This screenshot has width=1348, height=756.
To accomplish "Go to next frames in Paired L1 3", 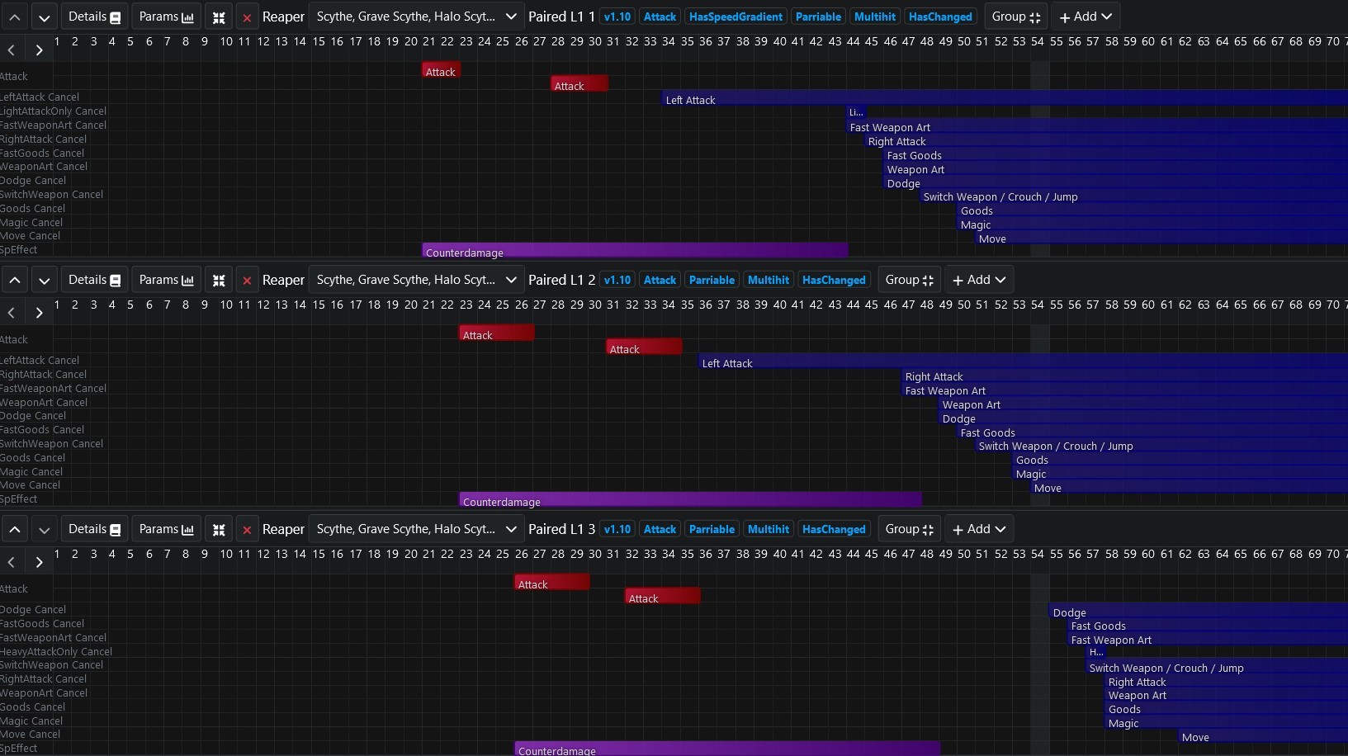I will click(39, 563).
